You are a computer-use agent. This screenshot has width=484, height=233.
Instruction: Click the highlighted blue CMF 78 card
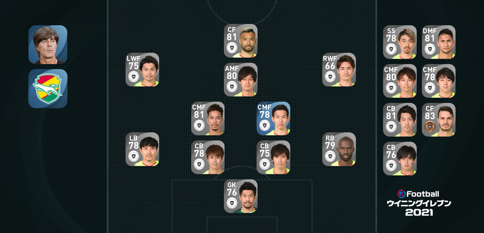click(x=273, y=118)
